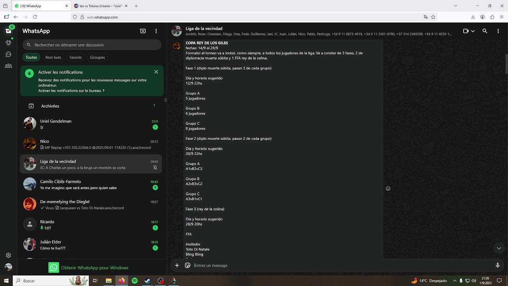Open WhatsApp settings gear icon
Image resolution: width=508 pixels, height=286 pixels.
click(8, 255)
